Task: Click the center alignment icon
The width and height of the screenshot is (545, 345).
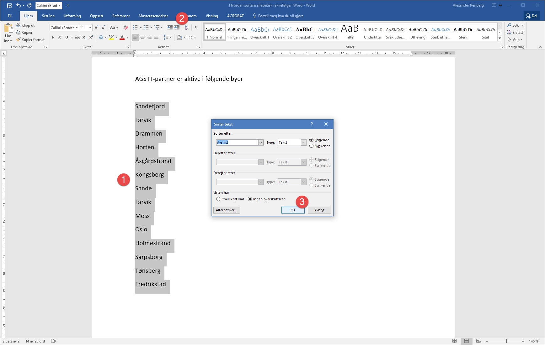Action: click(x=142, y=37)
